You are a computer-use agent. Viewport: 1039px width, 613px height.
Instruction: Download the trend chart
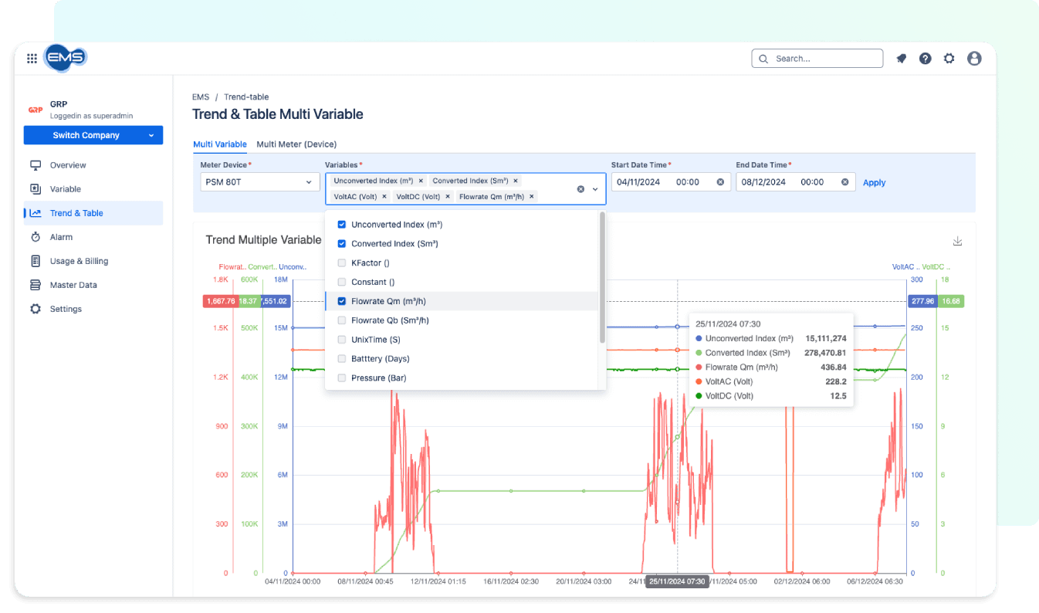pyautogui.click(x=957, y=241)
